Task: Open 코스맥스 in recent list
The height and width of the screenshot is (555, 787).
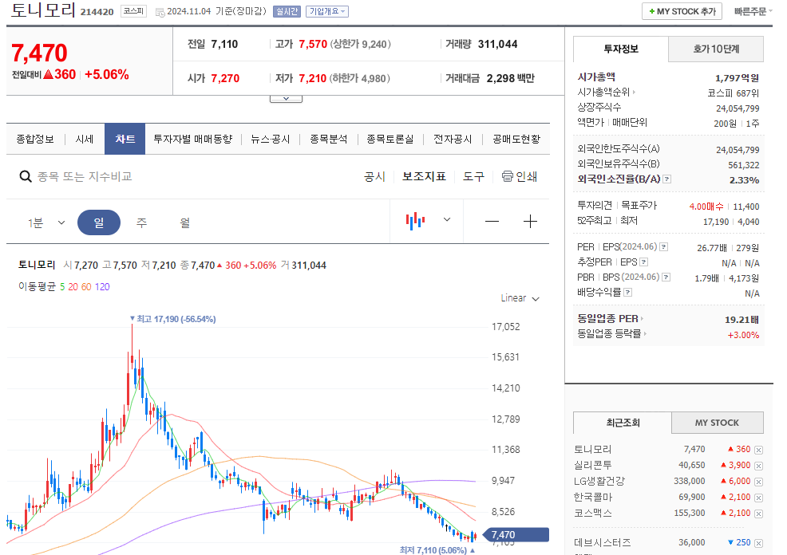Action: (593, 514)
